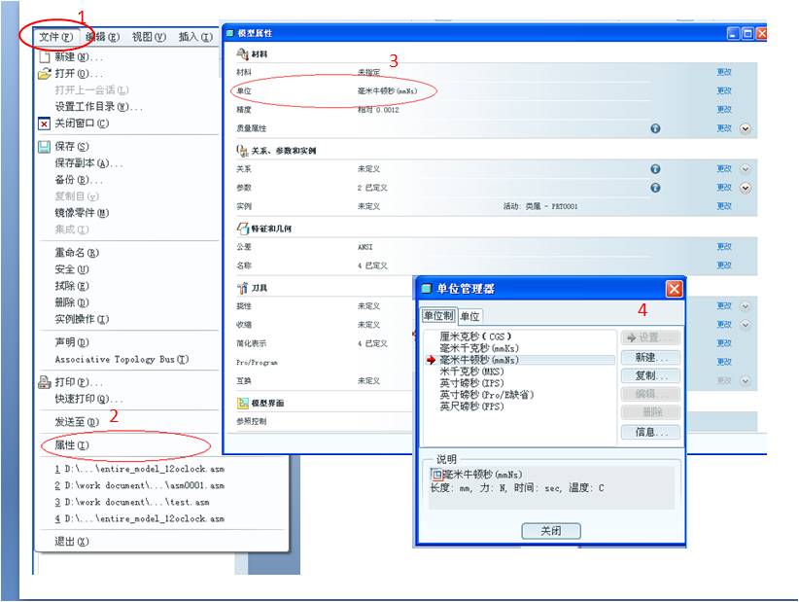Image resolution: width=799 pixels, height=602 pixels.
Task: Open the 编辑(E) menu
Action: click(102, 37)
